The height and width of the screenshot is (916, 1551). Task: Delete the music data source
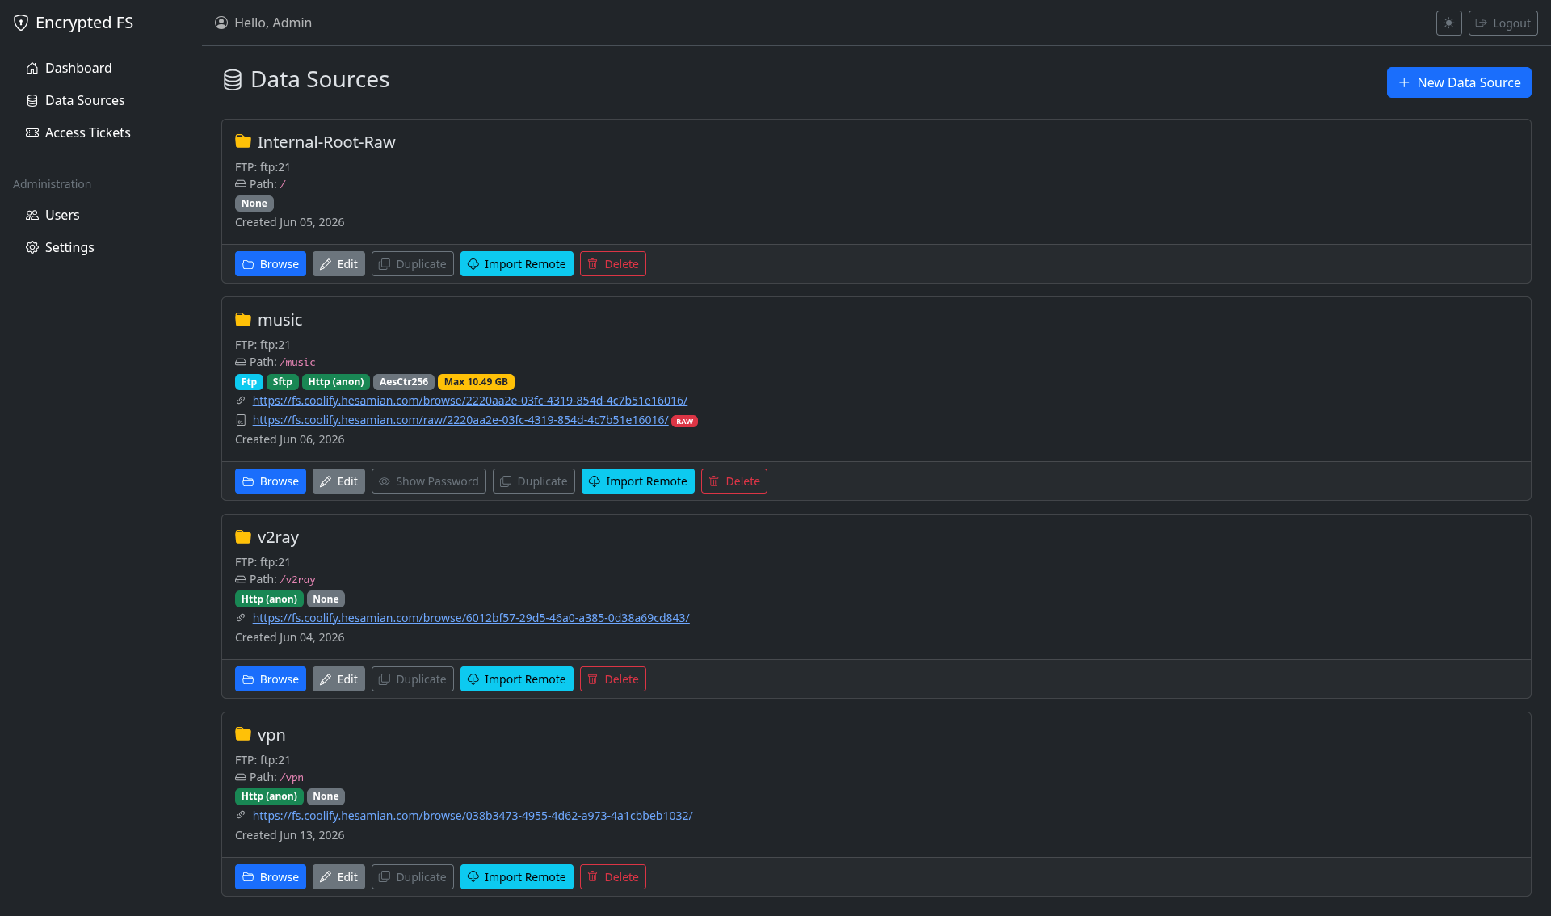[x=734, y=481]
